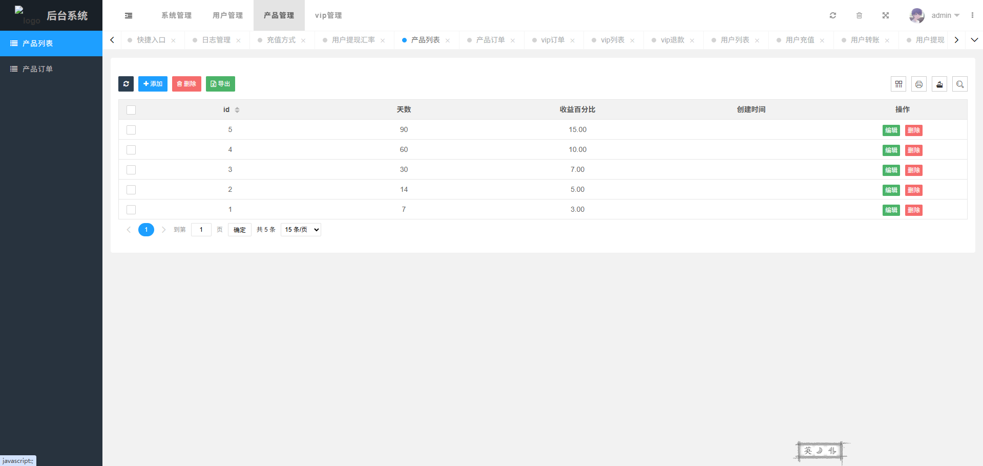Click the print table icon
This screenshot has height=466, width=983.
point(919,84)
